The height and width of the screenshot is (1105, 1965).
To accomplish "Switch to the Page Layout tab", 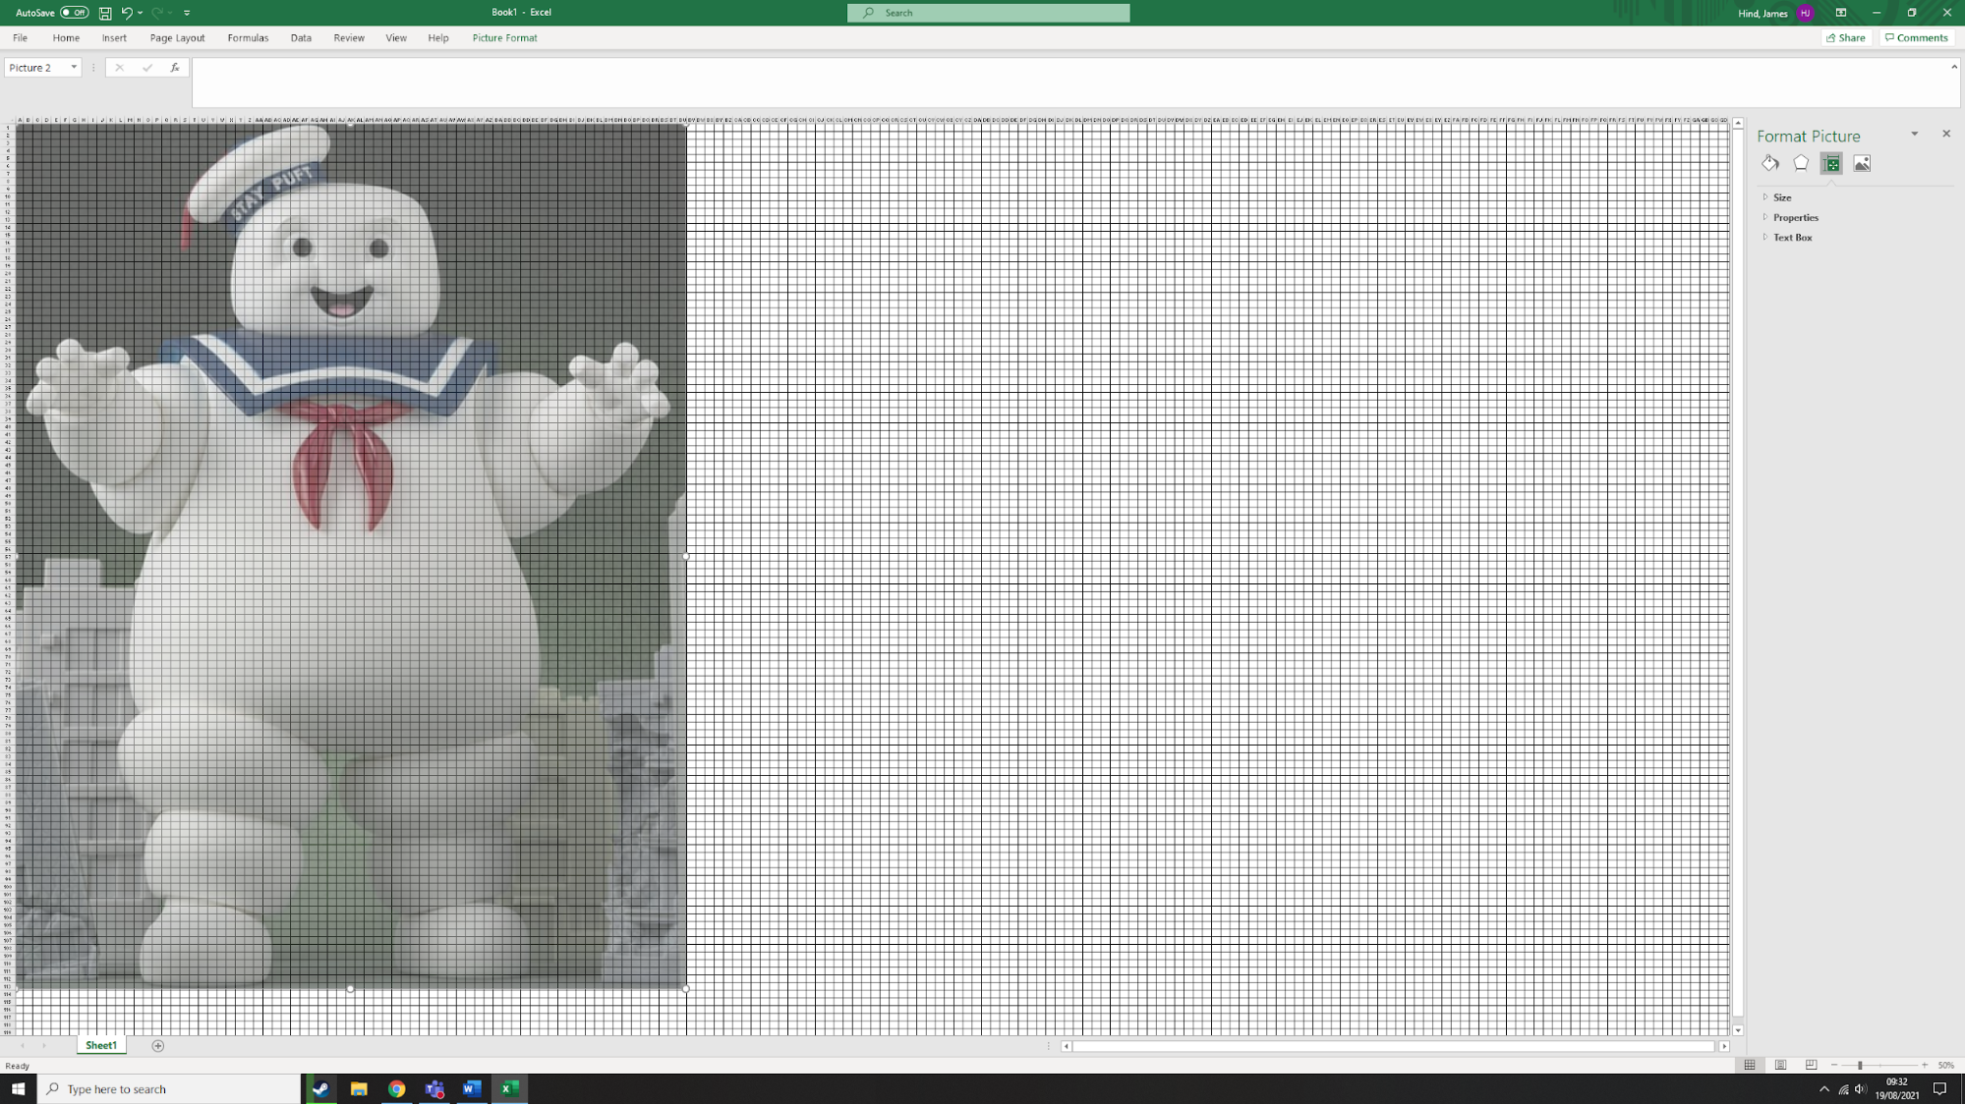I will (177, 37).
